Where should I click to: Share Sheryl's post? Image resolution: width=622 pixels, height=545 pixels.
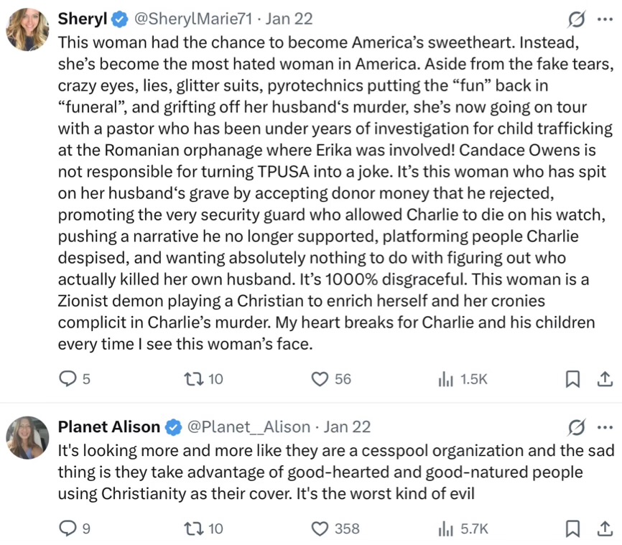(x=605, y=378)
